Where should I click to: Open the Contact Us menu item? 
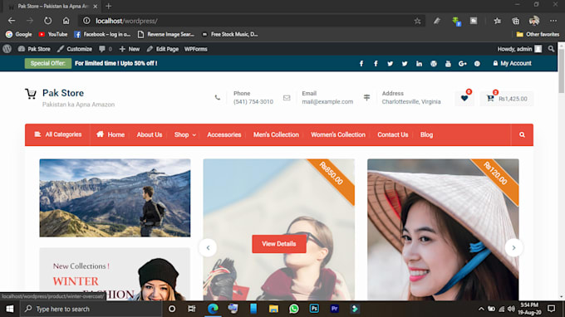[393, 134]
